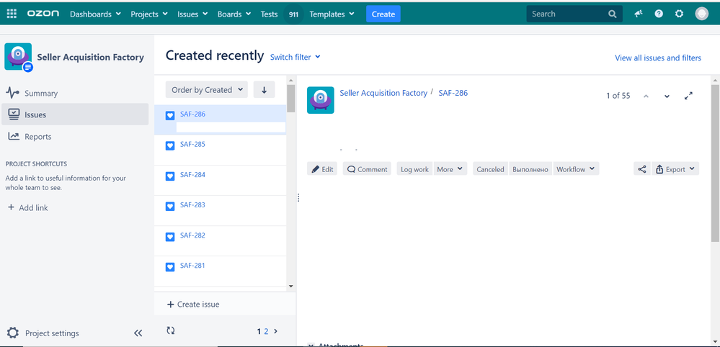
Task: Select issue SAF-282 in list
Action: 220,240
